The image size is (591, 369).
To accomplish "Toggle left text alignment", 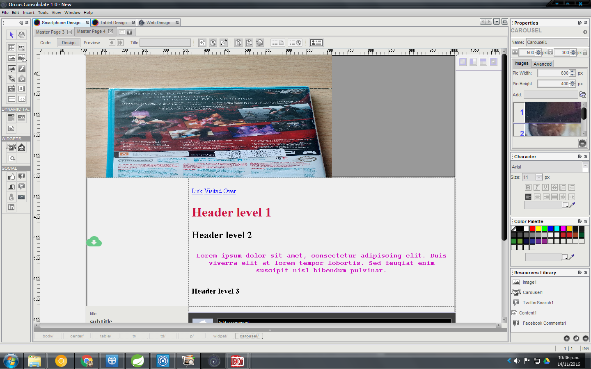I will click(x=528, y=197).
